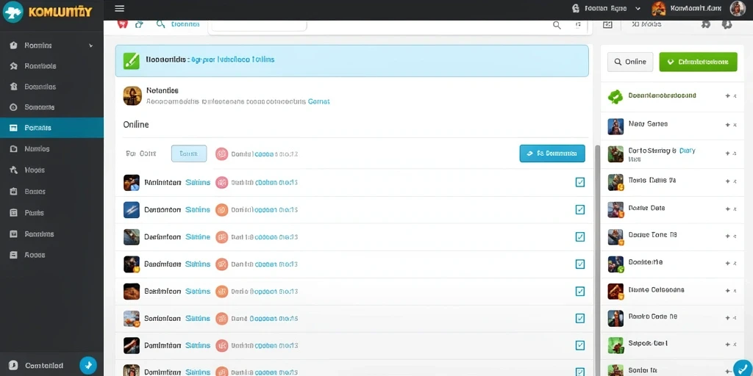Click the plus icon on the Neay Saries row
This screenshot has height=376, width=753.
pyautogui.click(x=727, y=125)
